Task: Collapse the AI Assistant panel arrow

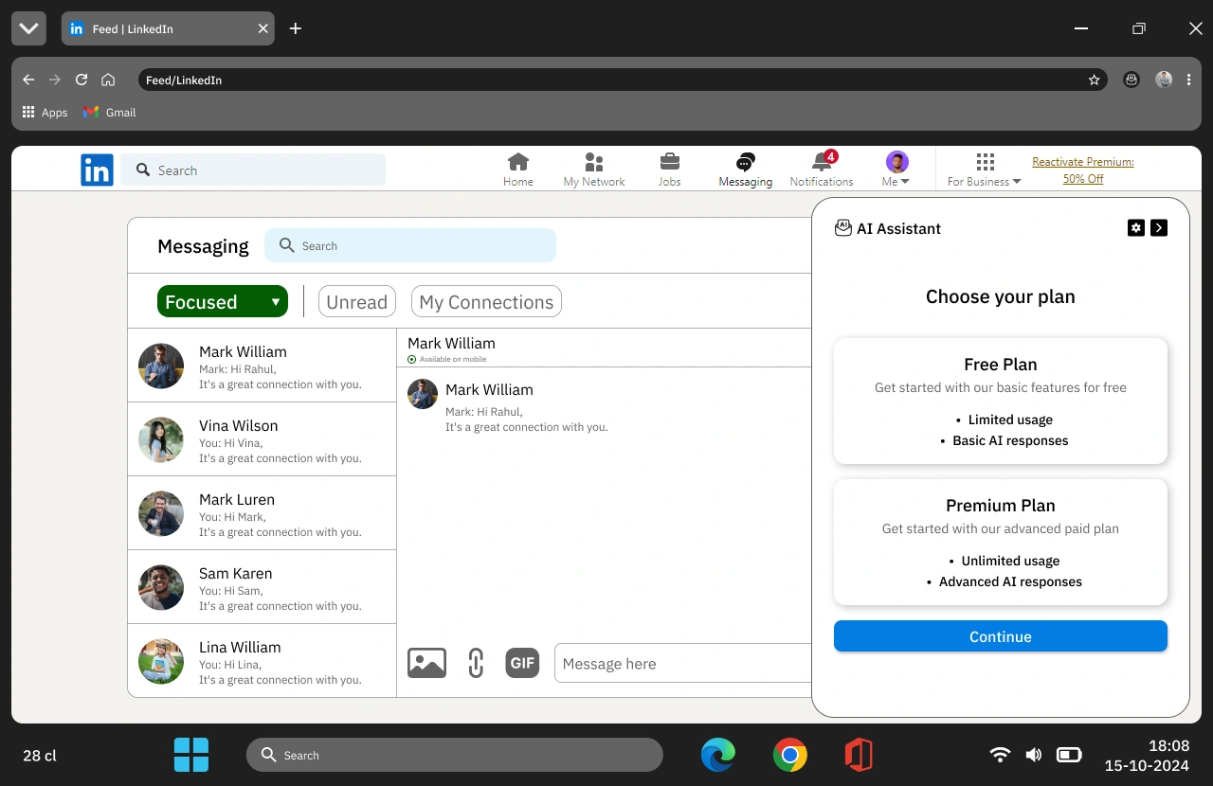Action: [x=1159, y=227]
